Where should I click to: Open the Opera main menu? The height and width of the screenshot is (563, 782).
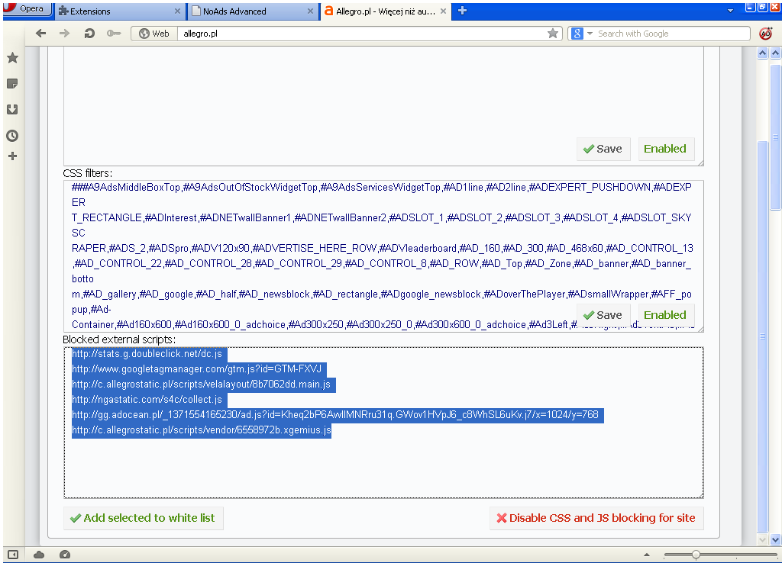point(26,9)
